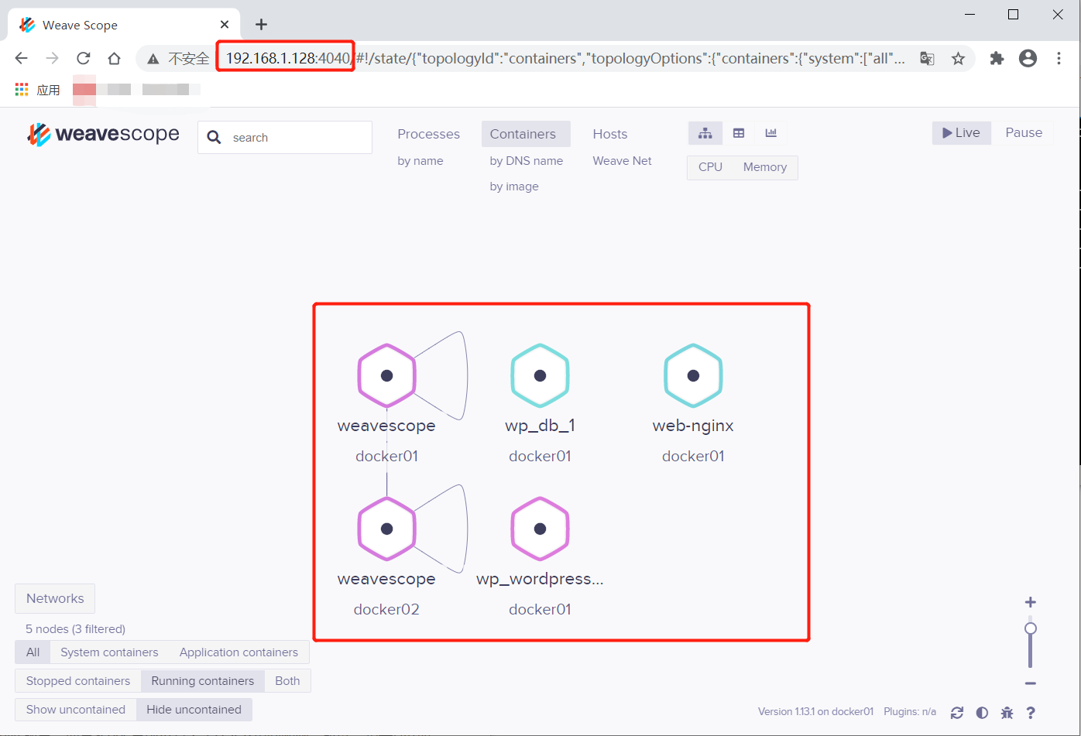Open the Processes topology
1081x736 pixels.
pyautogui.click(x=428, y=134)
